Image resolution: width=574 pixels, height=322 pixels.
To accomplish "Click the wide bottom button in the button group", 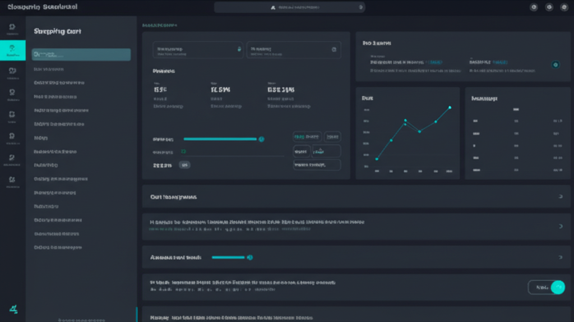I will [317, 165].
